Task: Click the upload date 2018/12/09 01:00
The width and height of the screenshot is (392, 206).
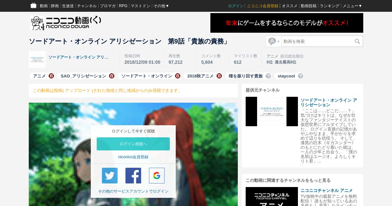Action: [x=142, y=62]
